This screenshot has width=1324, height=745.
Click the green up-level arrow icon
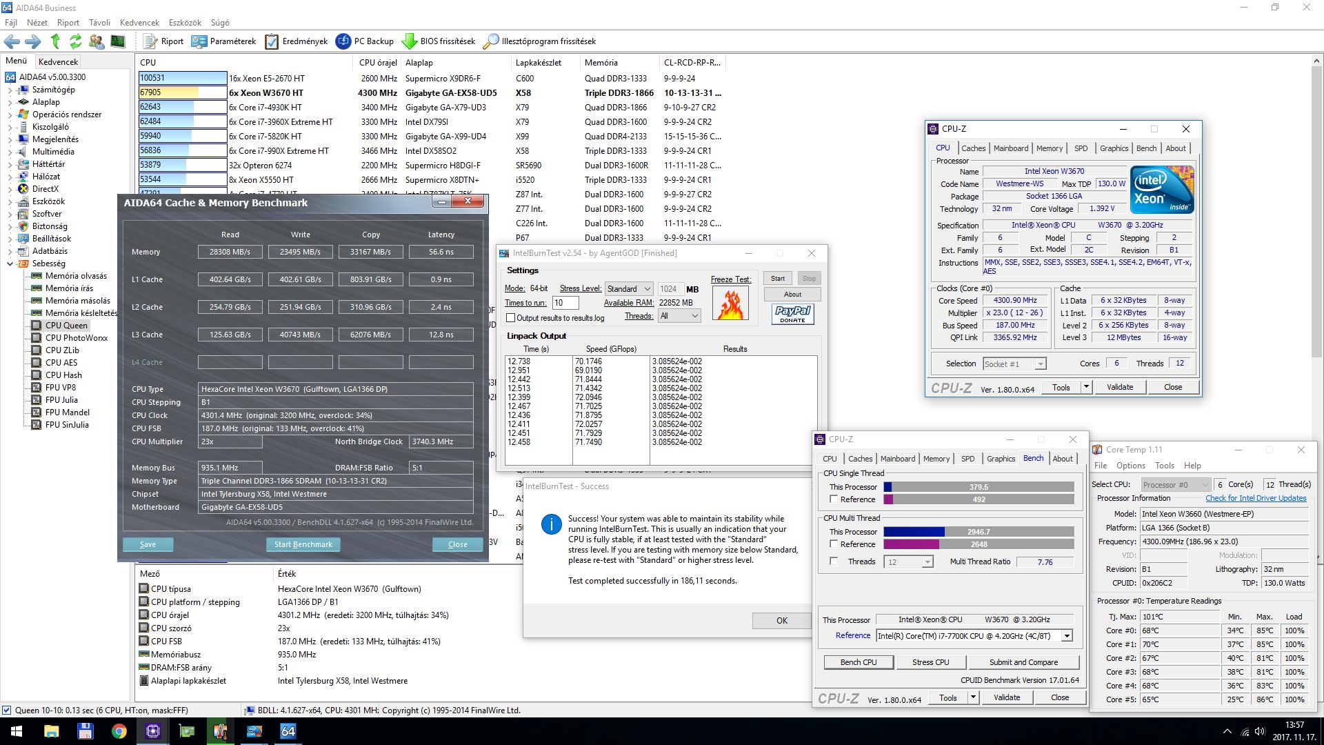(x=55, y=41)
